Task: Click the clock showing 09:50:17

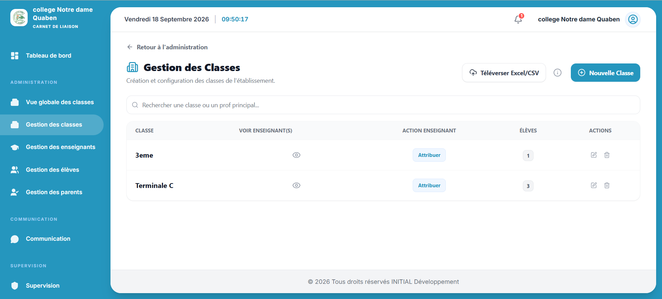Action: click(235, 19)
